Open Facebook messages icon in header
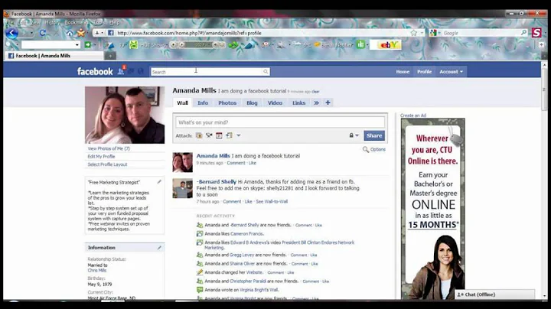 click(x=131, y=71)
